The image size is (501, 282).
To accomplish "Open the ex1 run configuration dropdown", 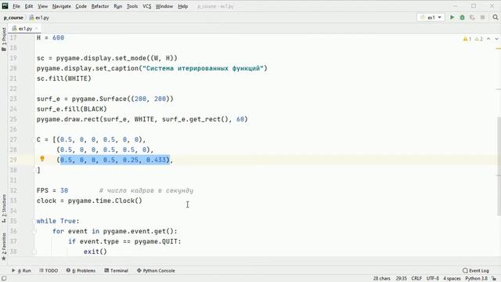I will click(x=431, y=17).
